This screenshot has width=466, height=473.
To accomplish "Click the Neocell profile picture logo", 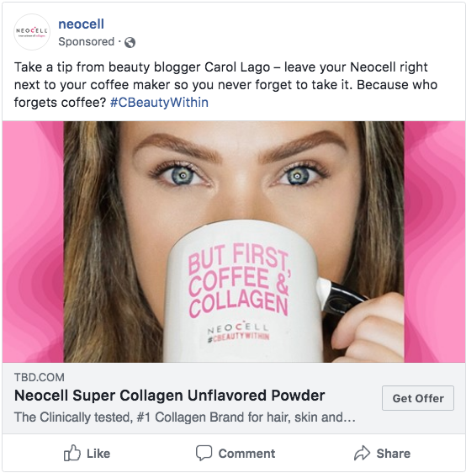I will coord(32,32).
